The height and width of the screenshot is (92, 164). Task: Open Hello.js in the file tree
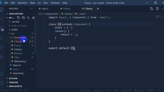pyautogui.click(x=18, y=49)
